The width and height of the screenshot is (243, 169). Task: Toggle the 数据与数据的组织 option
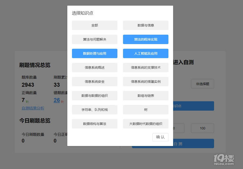click(x=95, y=96)
